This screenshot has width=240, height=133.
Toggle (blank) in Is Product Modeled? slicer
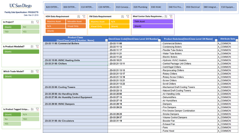point(21,52)
